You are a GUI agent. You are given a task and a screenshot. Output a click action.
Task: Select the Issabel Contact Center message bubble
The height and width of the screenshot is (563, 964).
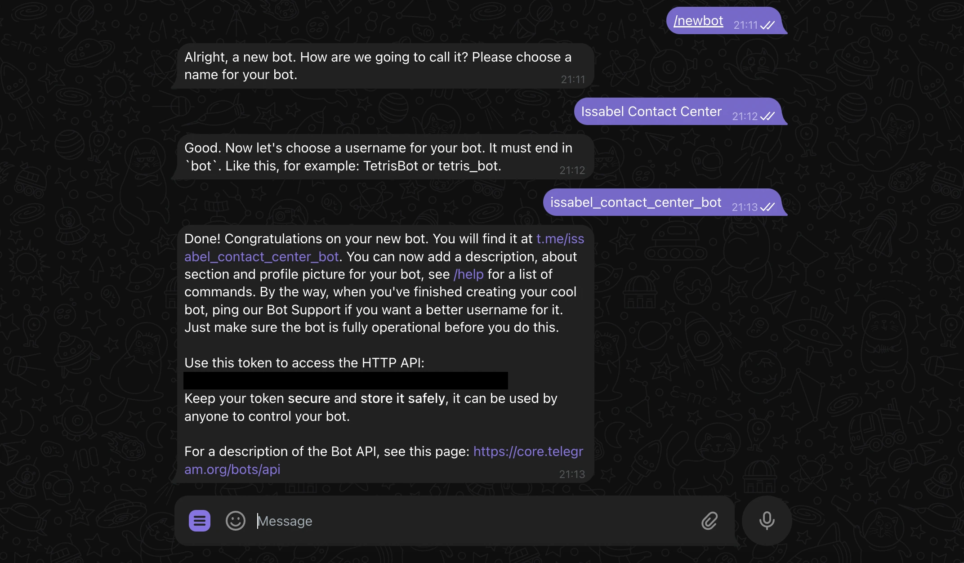pyautogui.click(x=651, y=111)
